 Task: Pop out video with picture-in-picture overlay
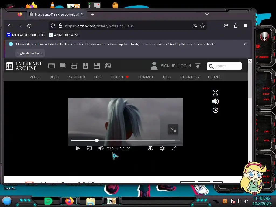click(173, 130)
